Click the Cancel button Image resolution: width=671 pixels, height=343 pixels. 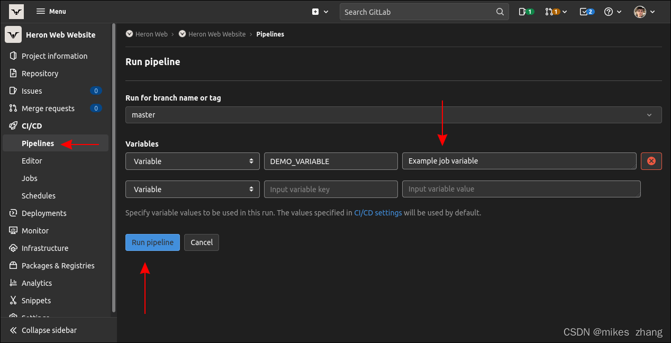coord(202,242)
